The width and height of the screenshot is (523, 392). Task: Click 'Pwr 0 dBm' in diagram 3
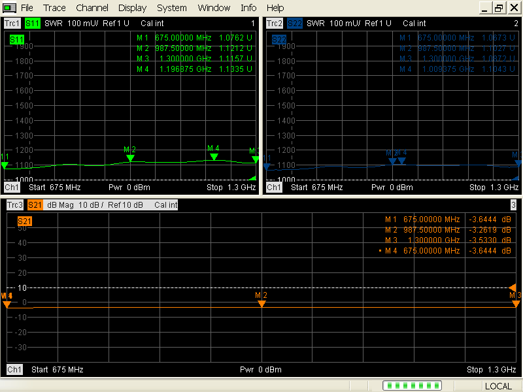click(261, 369)
